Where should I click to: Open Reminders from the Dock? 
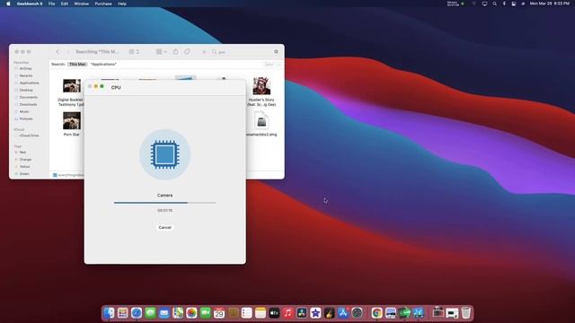pyautogui.click(x=247, y=313)
